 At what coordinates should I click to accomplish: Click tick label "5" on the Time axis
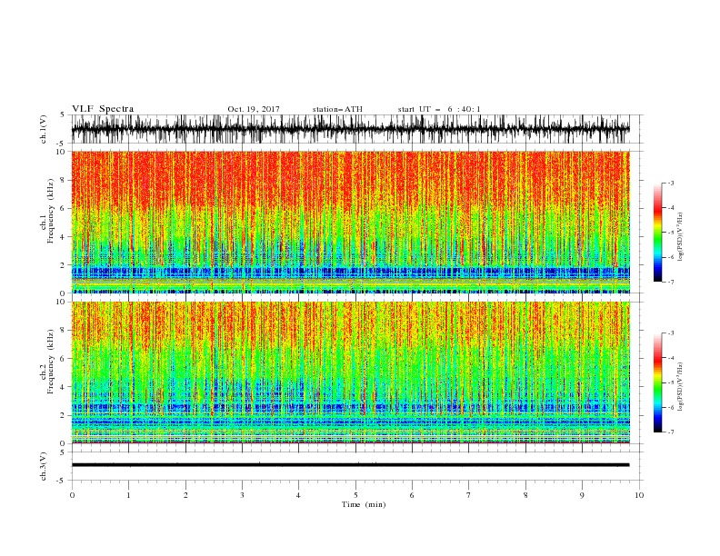tap(355, 495)
